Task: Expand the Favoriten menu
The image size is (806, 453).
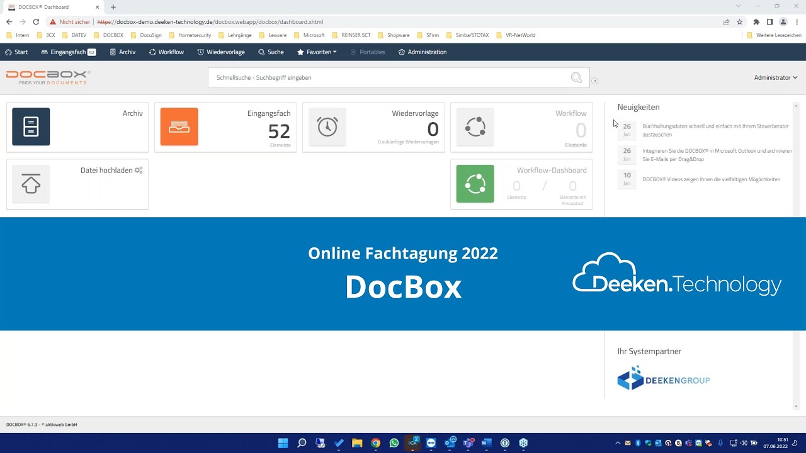Action: click(317, 52)
